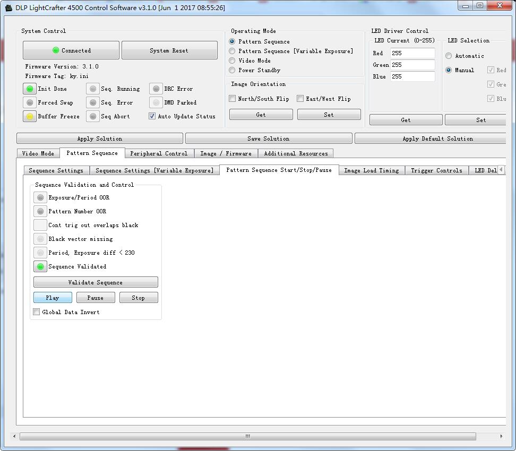The width and height of the screenshot is (516, 451).
Task: Click the Blue LED current field
Action: [412, 76]
